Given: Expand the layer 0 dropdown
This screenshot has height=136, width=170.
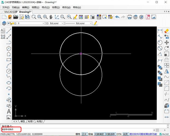Looking at the screenshot, I should [x=43, y=23].
